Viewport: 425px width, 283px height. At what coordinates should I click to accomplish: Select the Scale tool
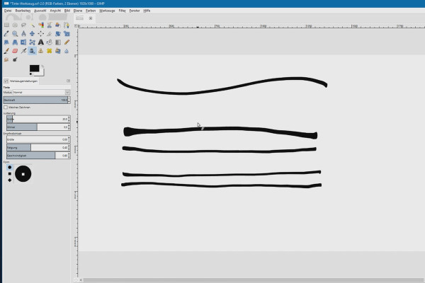tap(67, 34)
